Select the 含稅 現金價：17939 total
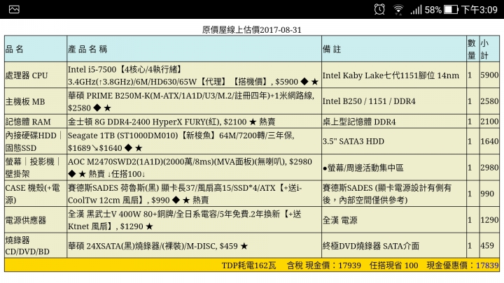 [x=324, y=266]
